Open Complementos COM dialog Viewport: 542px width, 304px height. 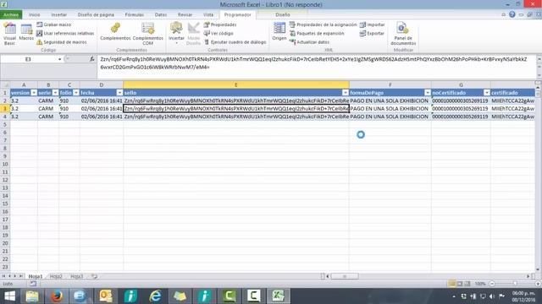147,34
